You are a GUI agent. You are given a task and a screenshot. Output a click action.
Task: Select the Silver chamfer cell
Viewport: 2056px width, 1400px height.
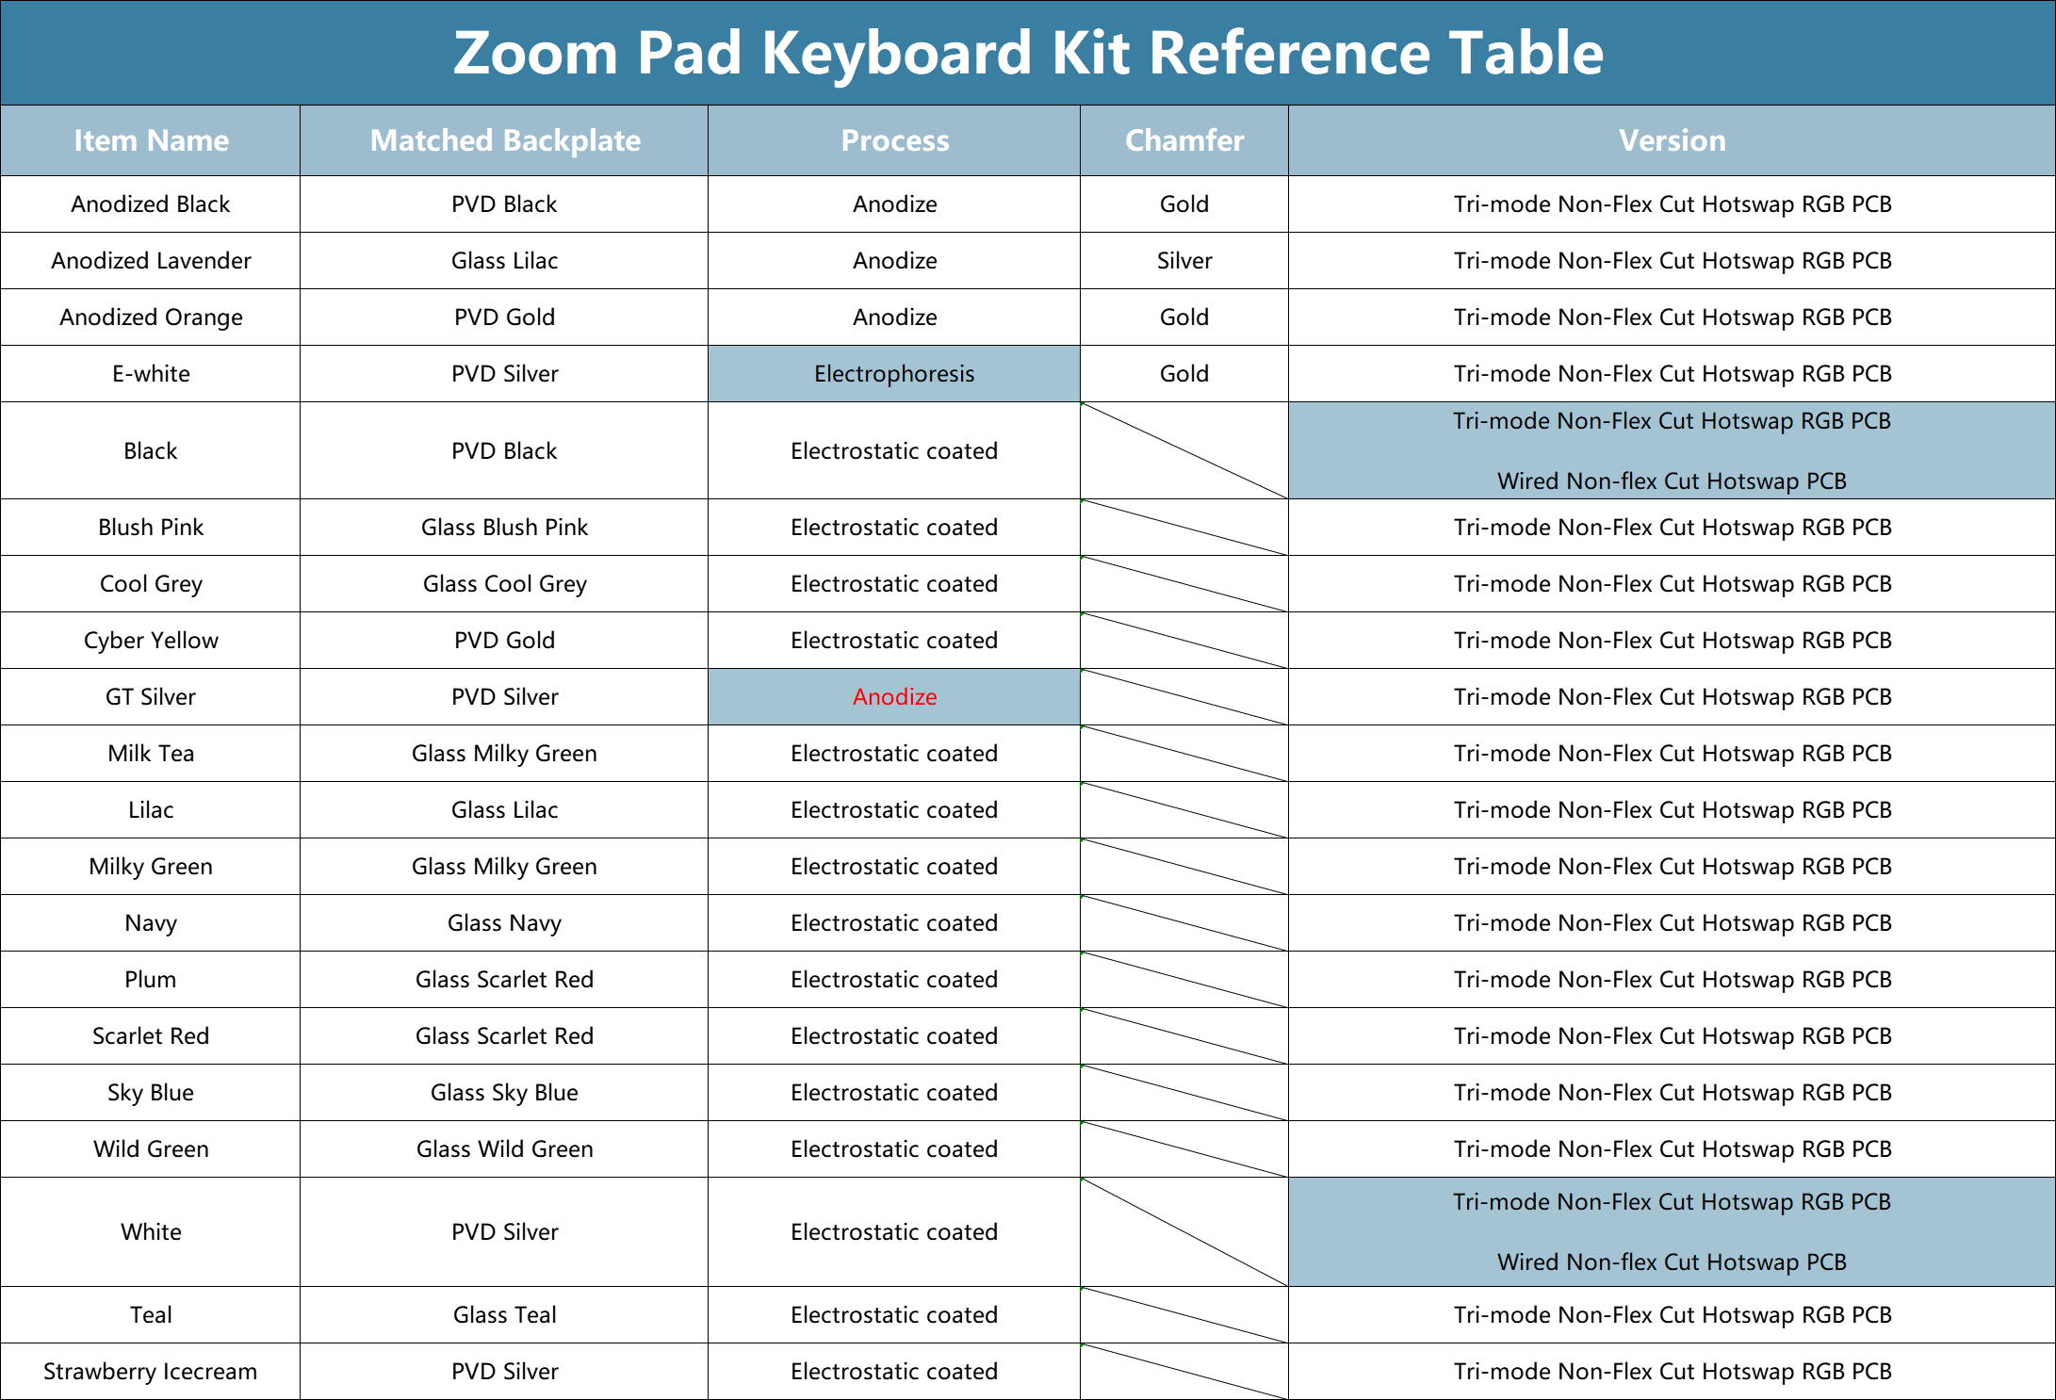[1184, 261]
